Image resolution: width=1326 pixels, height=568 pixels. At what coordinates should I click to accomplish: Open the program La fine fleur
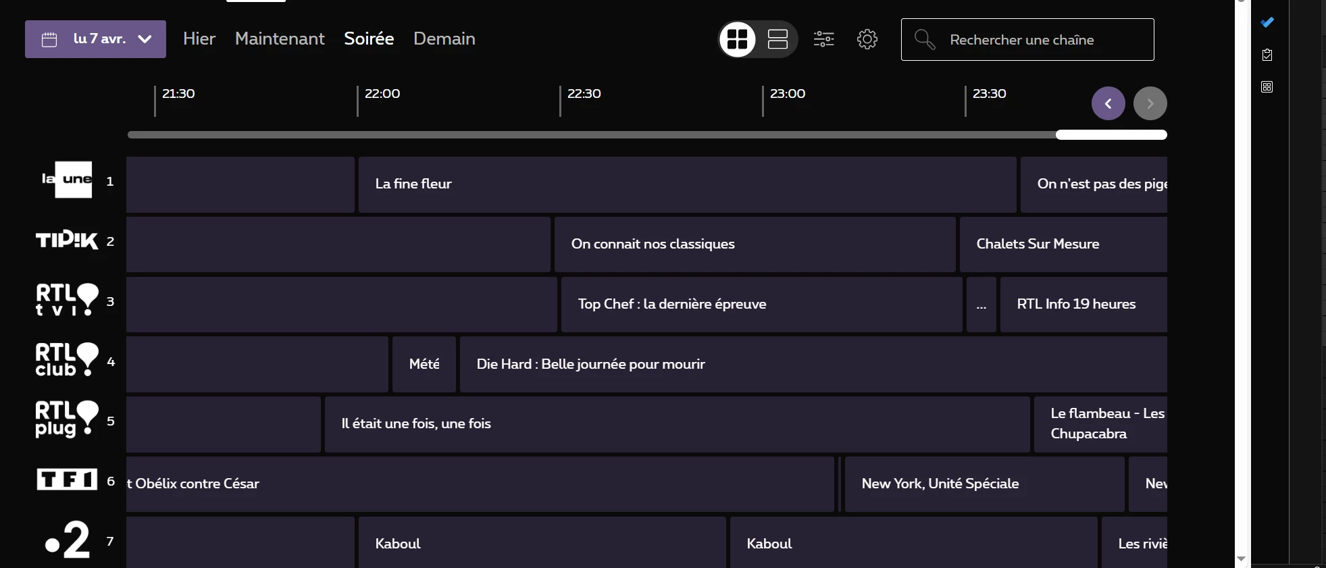click(686, 184)
